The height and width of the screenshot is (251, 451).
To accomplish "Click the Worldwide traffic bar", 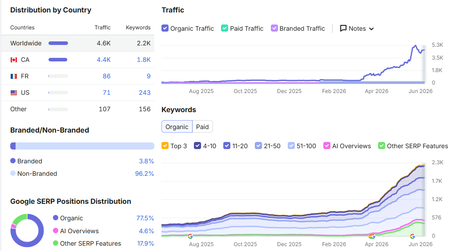I will (58, 43).
